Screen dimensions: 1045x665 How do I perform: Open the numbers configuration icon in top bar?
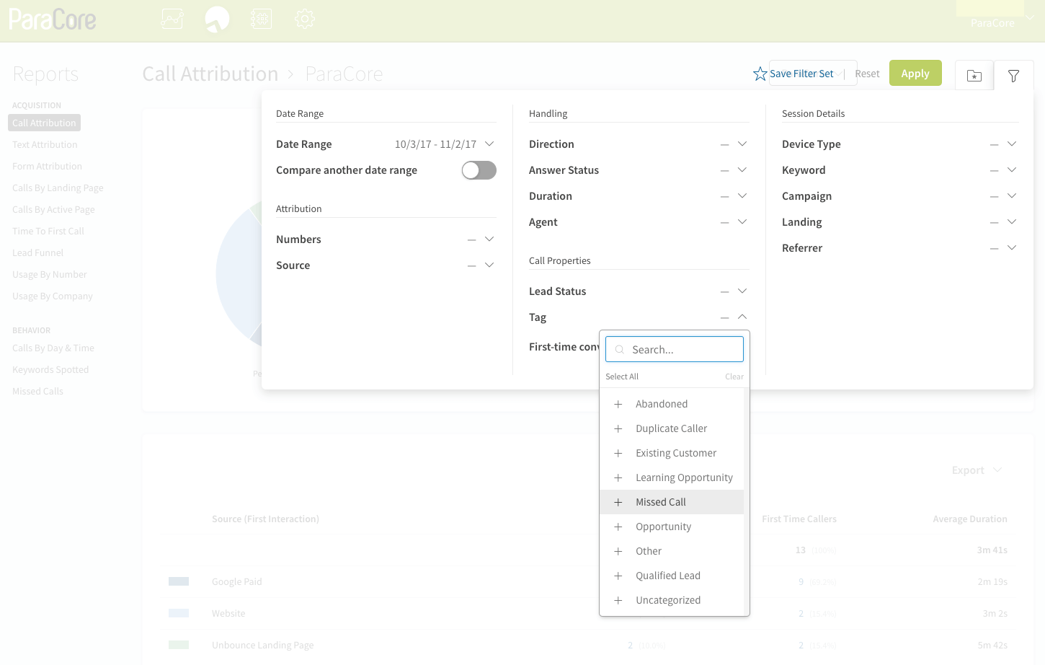click(261, 19)
